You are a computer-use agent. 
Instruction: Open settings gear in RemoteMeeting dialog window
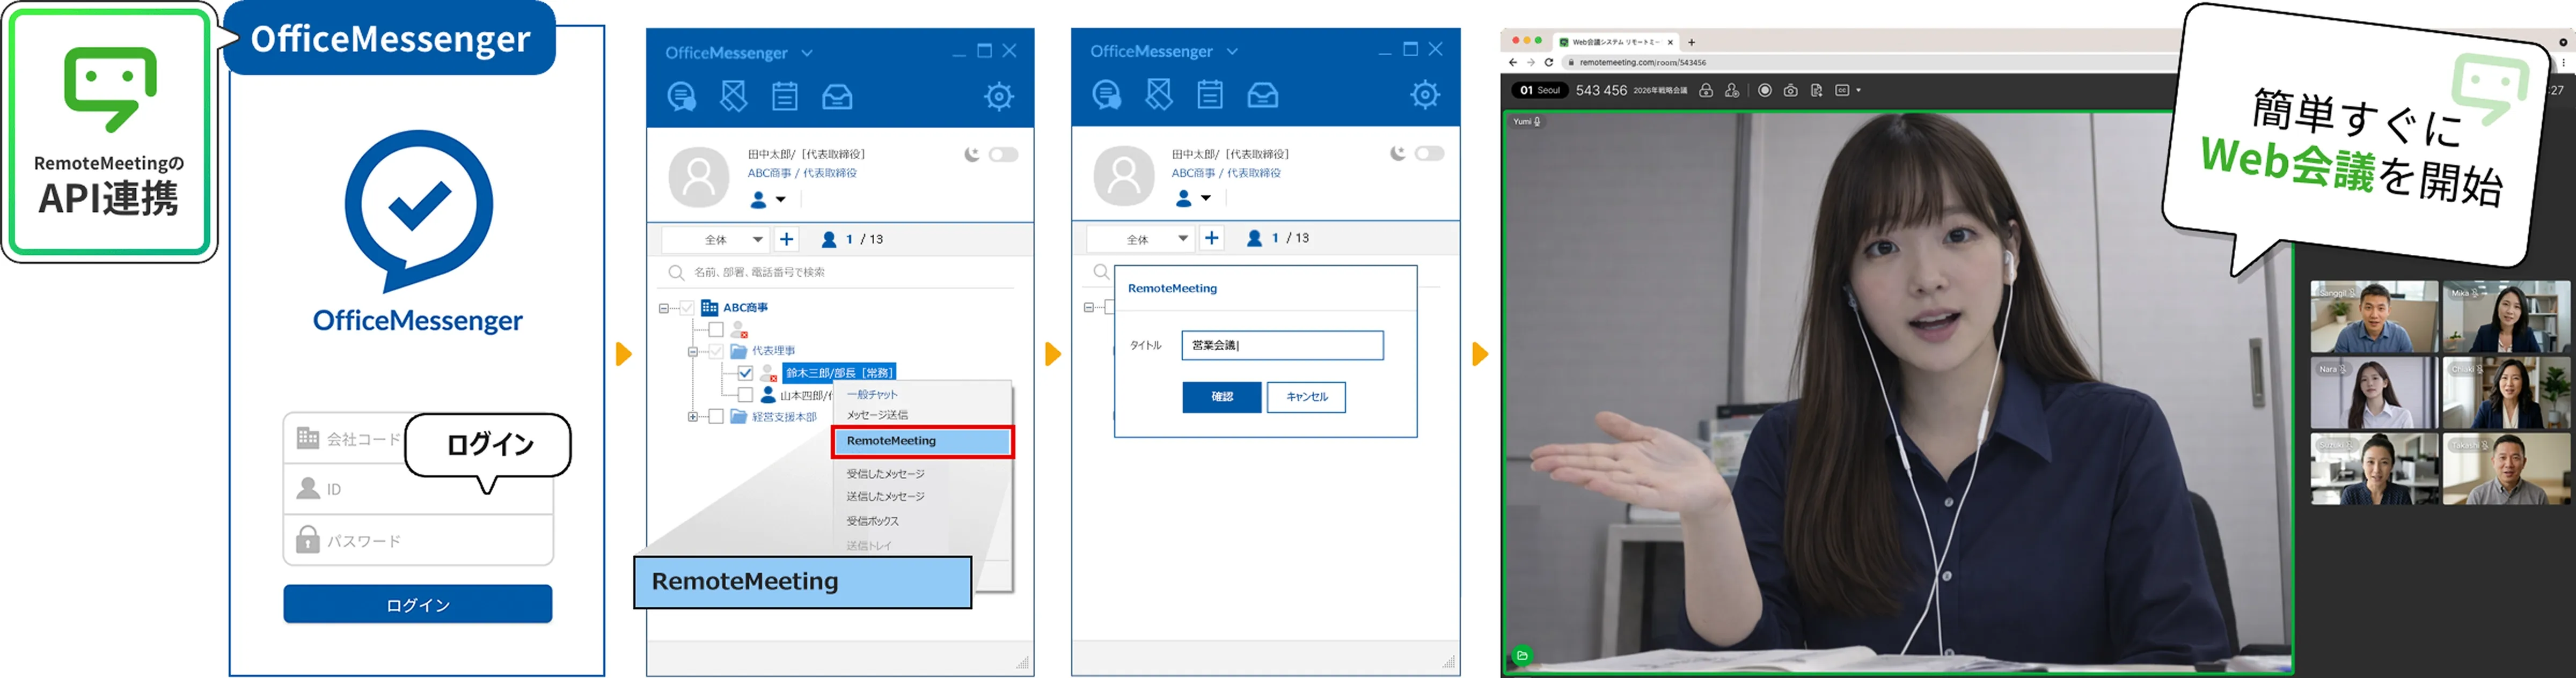pos(1425,95)
